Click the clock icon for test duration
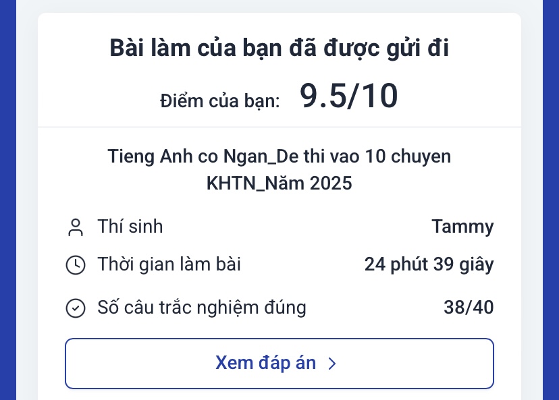This screenshot has width=559, height=400. pyautogui.click(x=75, y=265)
